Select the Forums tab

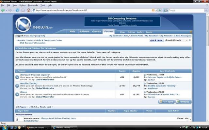coord(108,32)
